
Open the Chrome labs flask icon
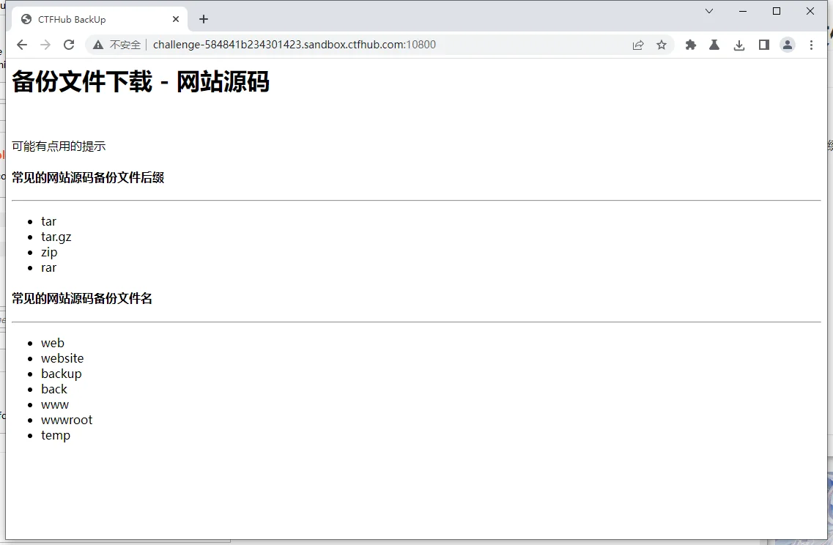tap(714, 45)
